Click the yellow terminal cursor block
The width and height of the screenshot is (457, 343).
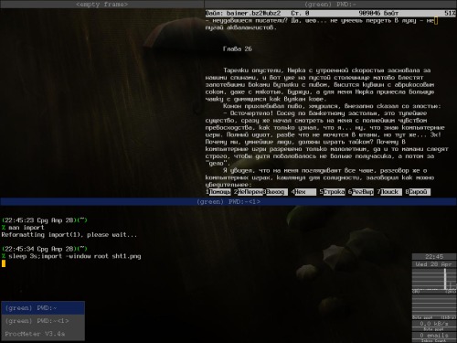coord(4,263)
